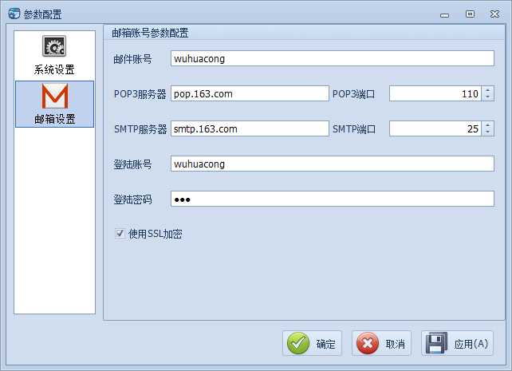512x371 pixels.
Task: Click the 邮箱设置 caption text
Action: click(54, 119)
